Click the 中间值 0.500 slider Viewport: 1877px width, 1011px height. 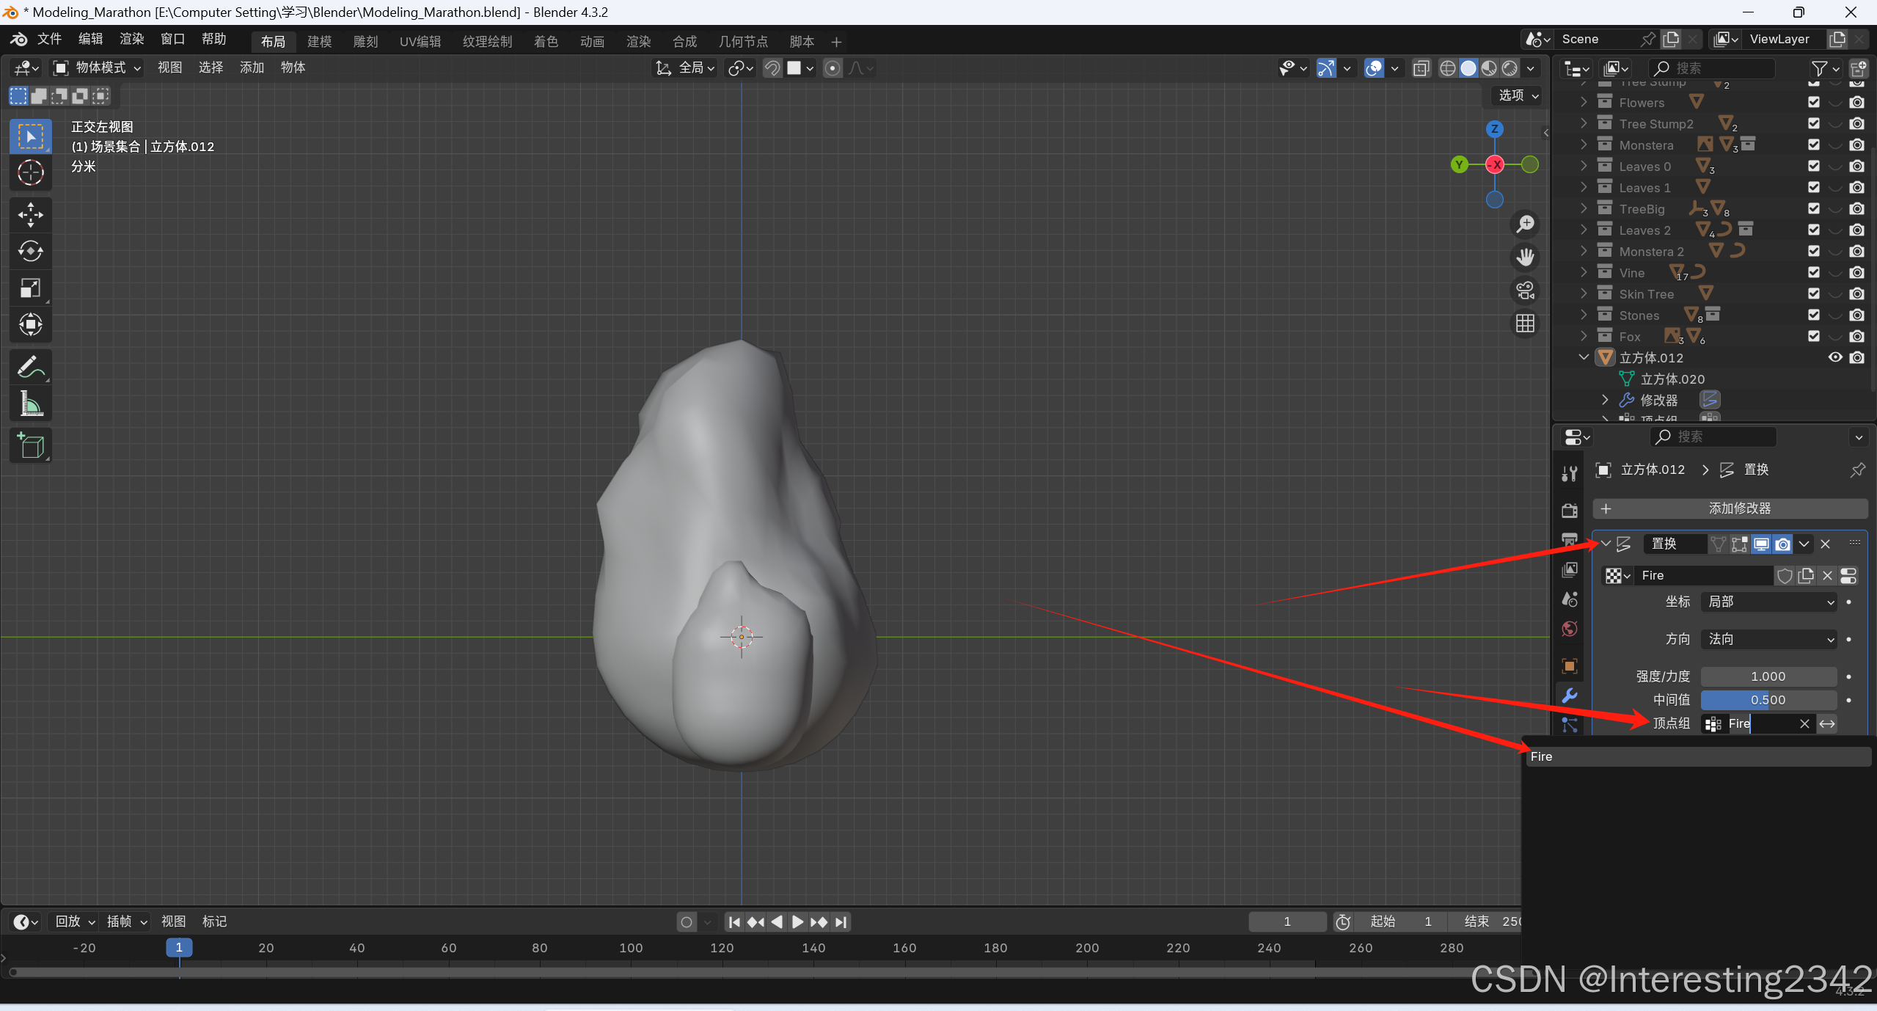(x=1768, y=700)
